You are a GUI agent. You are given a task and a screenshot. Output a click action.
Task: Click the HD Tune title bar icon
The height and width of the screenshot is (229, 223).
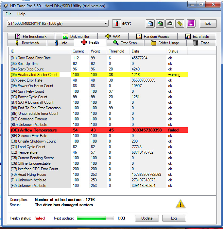click(6, 6)
